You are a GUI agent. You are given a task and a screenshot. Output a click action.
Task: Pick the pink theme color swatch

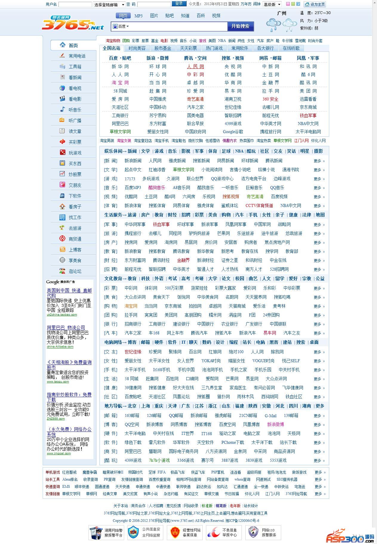tap(288, 4)
